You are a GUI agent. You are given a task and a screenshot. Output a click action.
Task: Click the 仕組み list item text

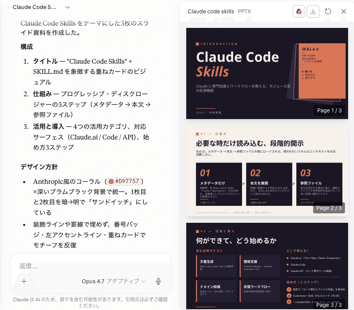pos(92,104)
